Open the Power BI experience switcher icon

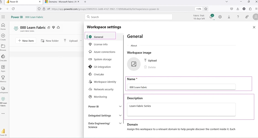3,133
